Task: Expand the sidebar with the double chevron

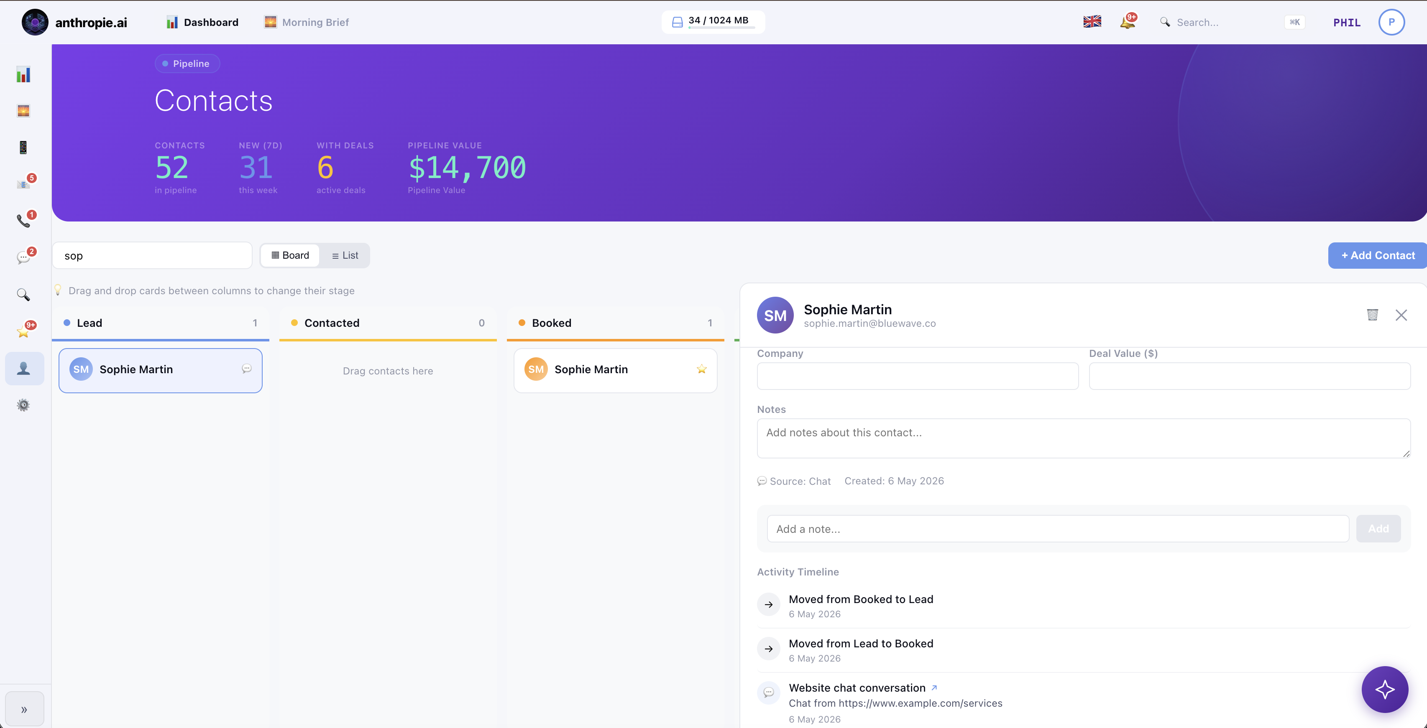Action: pos(24,709)
